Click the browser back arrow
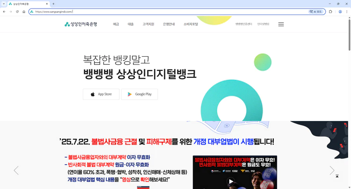Image resolution: width=351 pixels, height=189 pixels. click(x=4, y=12)
